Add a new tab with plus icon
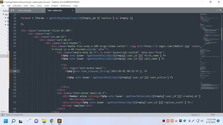Image resolution: width=223 pixels, height=125 pixels. pyautogui.click(x=217, y=10)
